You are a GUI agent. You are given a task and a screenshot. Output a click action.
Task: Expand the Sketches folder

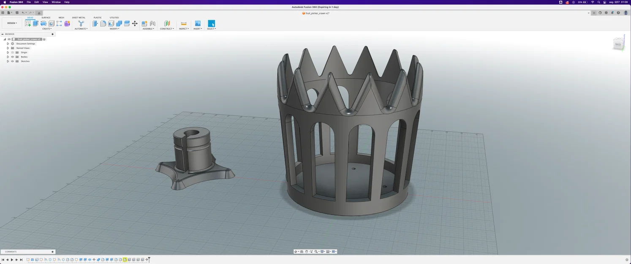(8, 61)
